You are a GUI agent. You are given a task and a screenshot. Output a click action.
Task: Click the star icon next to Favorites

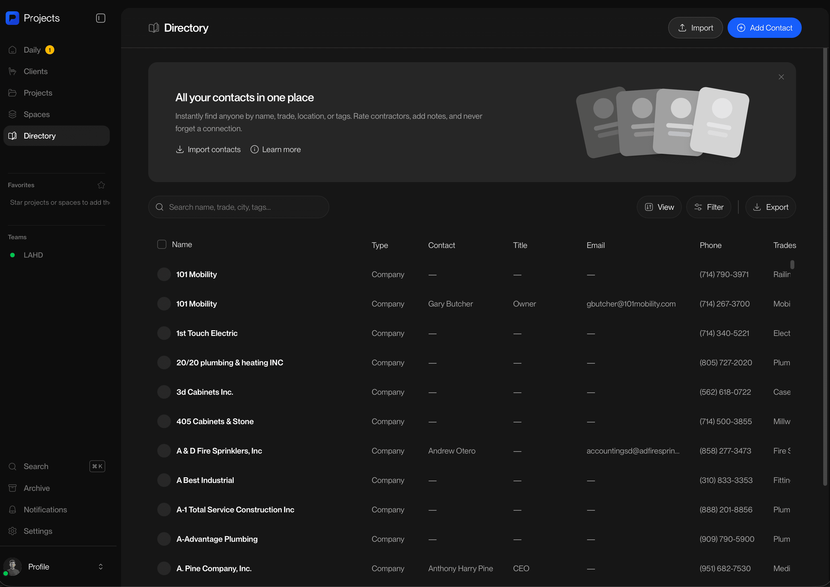click(101, 185)
